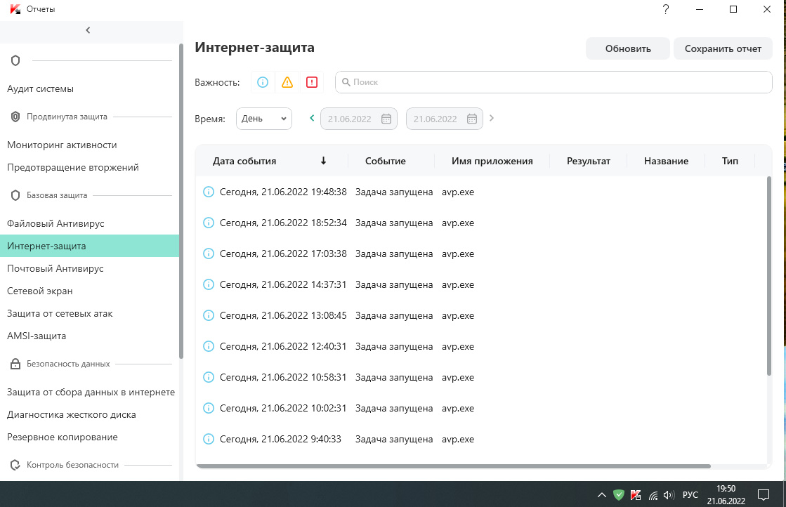Click the Обновить button
Viewport: 786px width, 507px height.
click(628, 48)
